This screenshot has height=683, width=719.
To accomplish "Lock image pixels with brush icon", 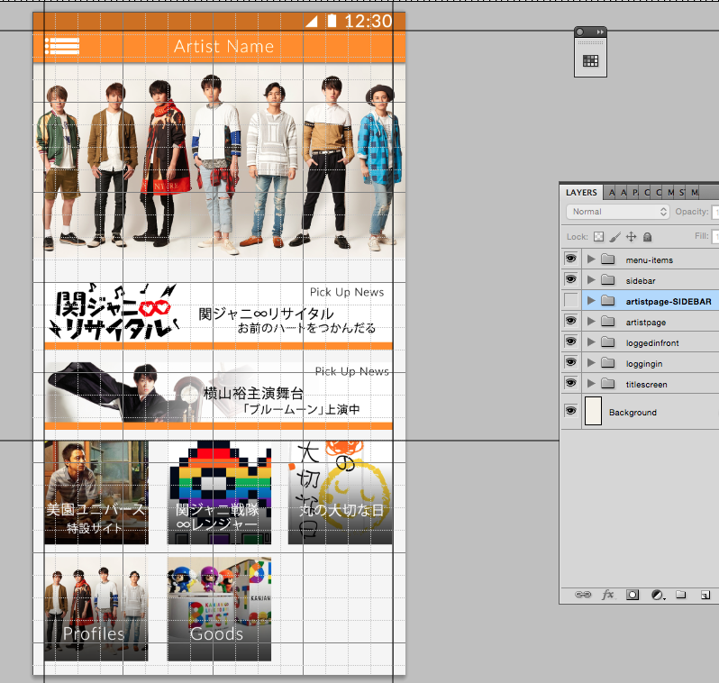I will click(x=614, y=236).
